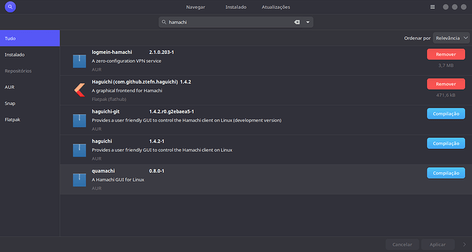Click the logmein-hamachi package name

click(112, 52)
